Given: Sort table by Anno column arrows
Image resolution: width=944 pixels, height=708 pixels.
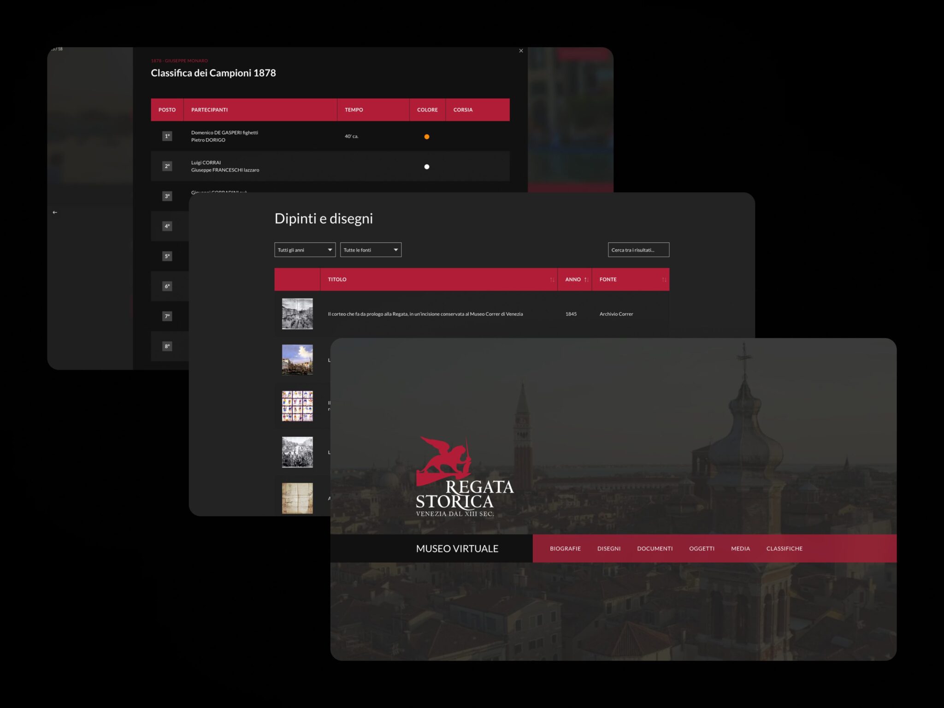Looking at the screenshot, I should [x=586, y=280].
